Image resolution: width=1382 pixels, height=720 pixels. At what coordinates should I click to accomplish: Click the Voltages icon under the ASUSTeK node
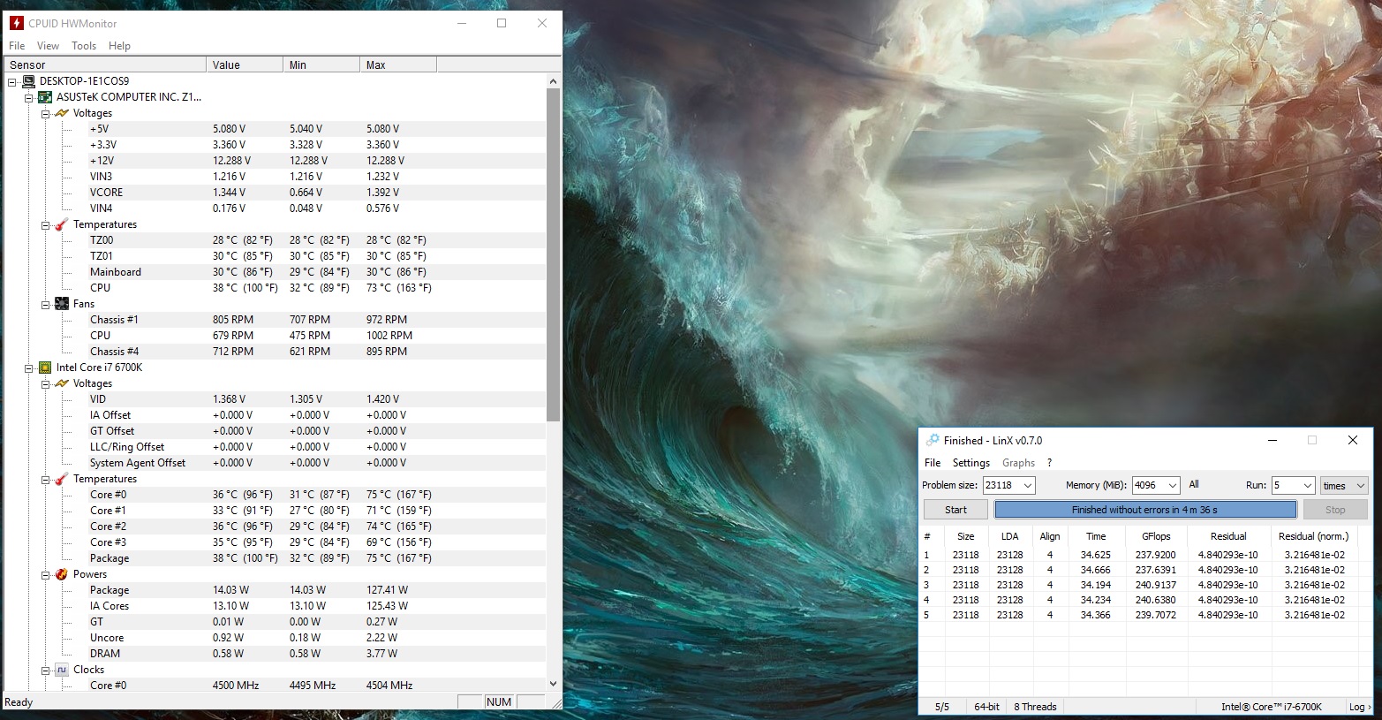point(62,113)
